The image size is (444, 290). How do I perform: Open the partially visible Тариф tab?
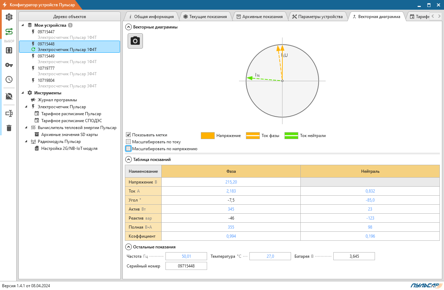(419, 16)
